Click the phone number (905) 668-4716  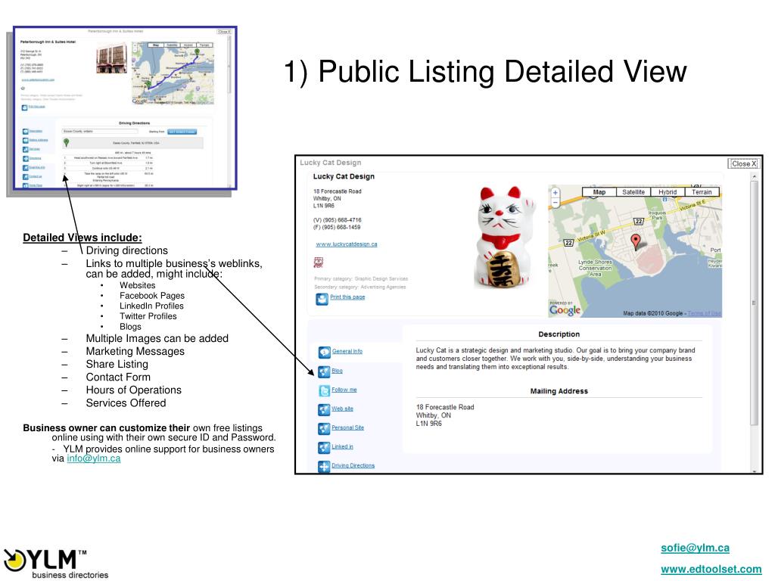pos(337,220)
